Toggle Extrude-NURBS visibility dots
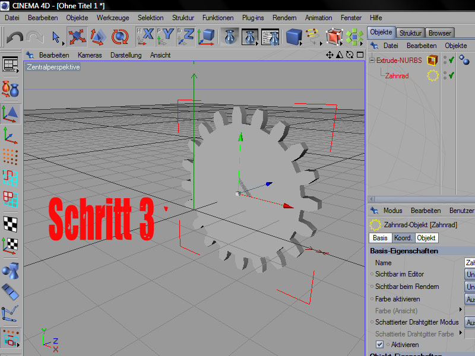Image resolution: width=475 pixels, height=356 pixels. coord(445,60)
